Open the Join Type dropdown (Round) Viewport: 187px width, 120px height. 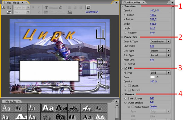tap(160, 55)
